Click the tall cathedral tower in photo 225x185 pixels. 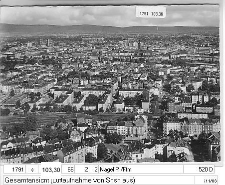139,48
